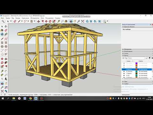Open the File menu
Image resolution: width=153 pixels, height=115 pixels.
(x=3, y=18)
